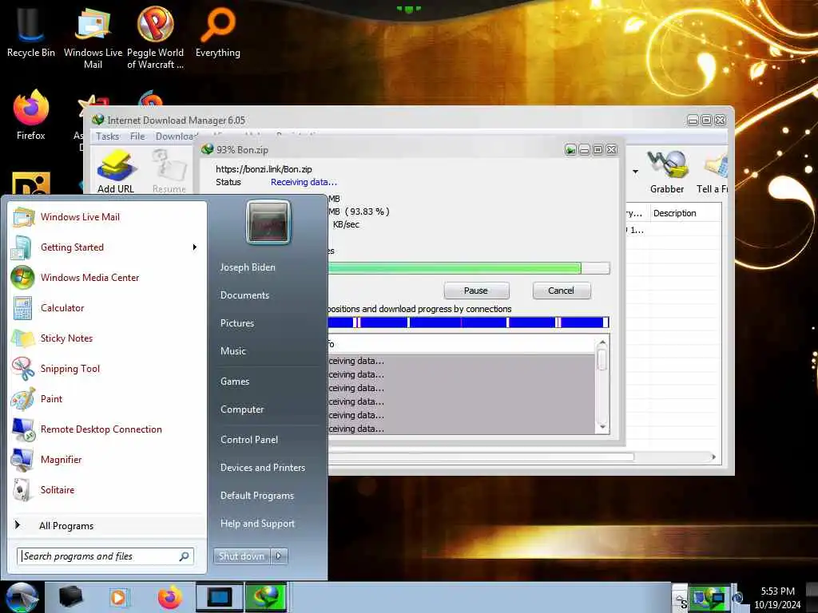The height and width of the screenshot is (613, 818).
Task: Click the blue connections progress bar
Action: point(468,322)
